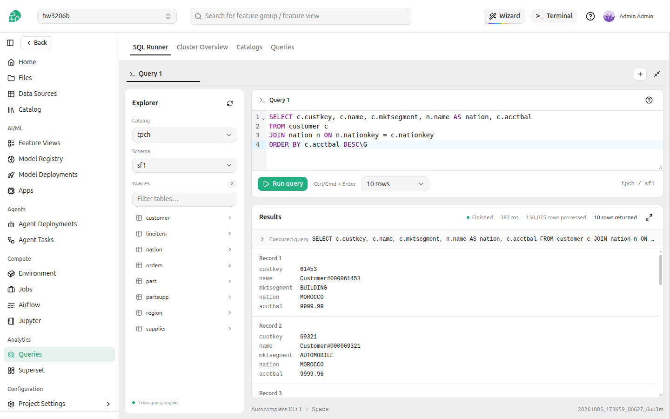Image resolution: width=670 pixels, height=419 pixels.
Task: Open the project selector hw3206b
Action: 107,16
